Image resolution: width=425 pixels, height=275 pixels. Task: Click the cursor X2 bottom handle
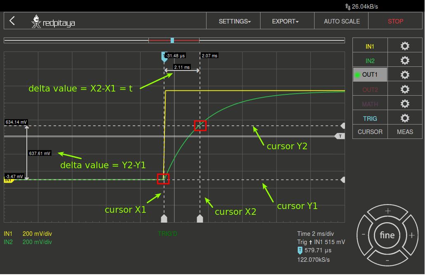click(x=200, y=219)
